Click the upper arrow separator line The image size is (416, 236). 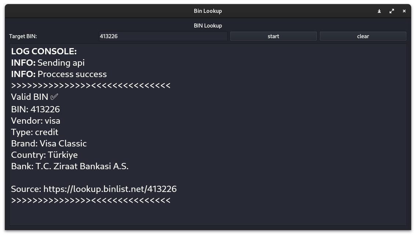[91, 86]
